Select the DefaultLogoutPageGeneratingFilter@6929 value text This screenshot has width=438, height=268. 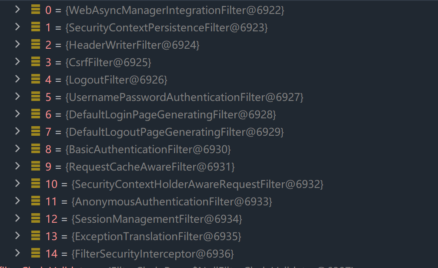tap(174, 132)
